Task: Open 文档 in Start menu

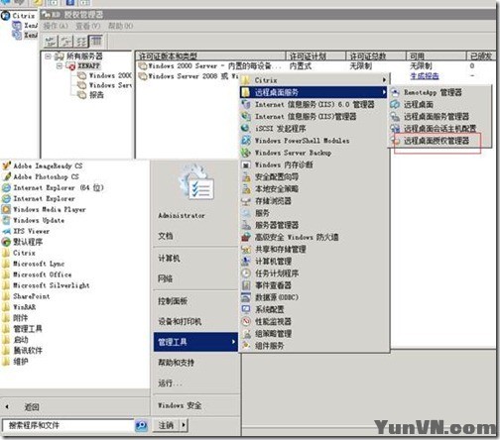Action: (166, 236)
